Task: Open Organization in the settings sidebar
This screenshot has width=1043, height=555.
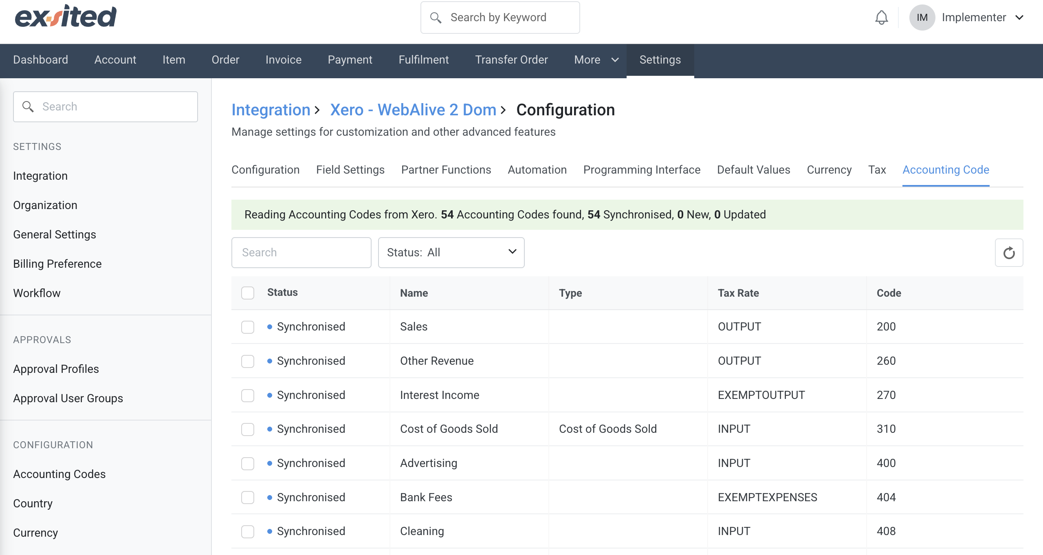Action: click(x=45, y=205)
